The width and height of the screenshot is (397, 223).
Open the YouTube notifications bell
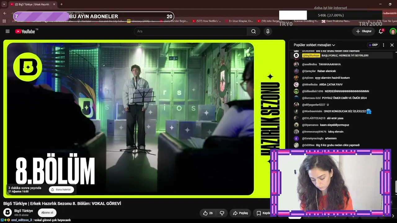click(381, 31)
